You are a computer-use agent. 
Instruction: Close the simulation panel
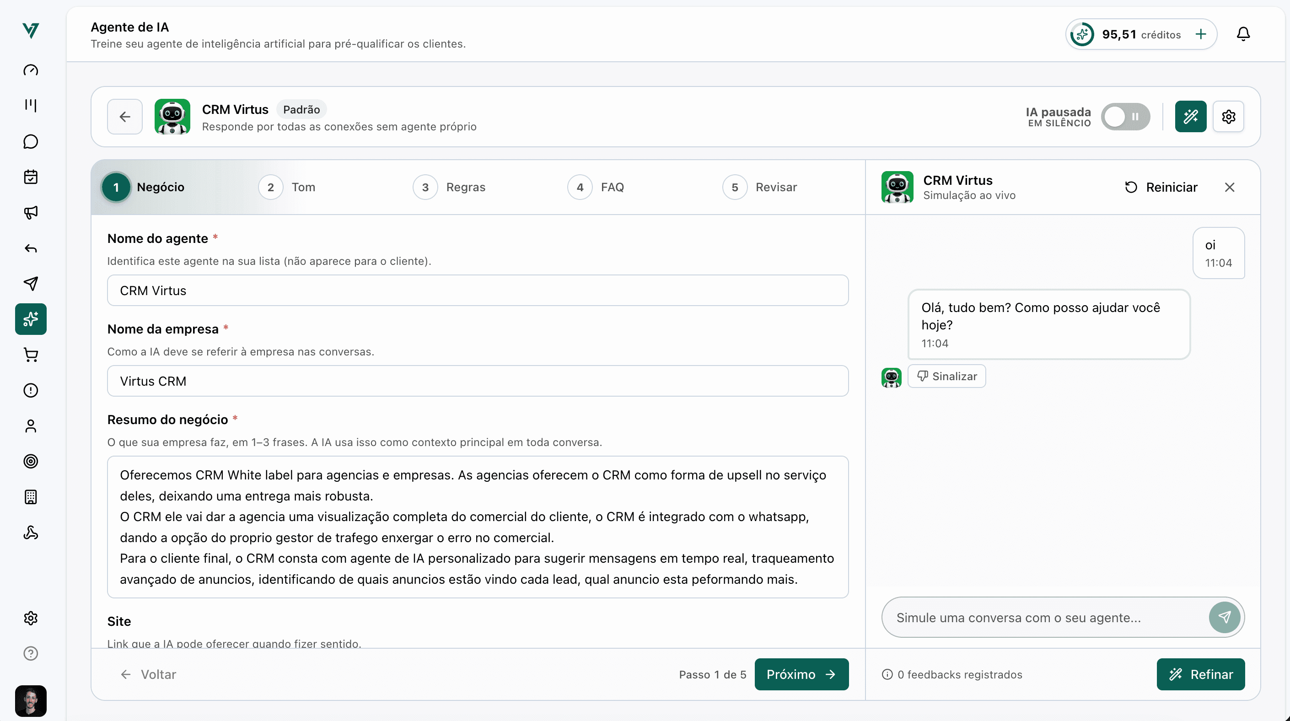click(1230, 187)
